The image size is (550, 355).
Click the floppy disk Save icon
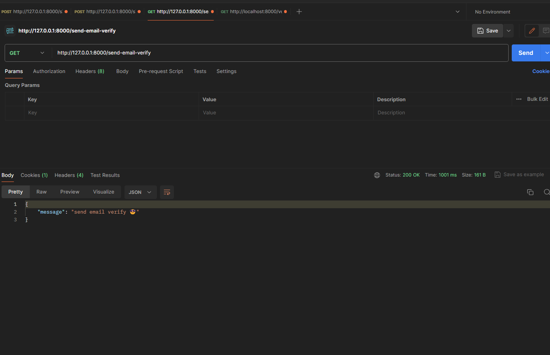pyautogui.click(x=480, y=31)
